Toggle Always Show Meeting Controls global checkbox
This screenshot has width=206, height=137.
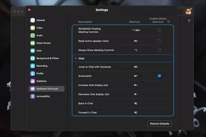point(159,50)
